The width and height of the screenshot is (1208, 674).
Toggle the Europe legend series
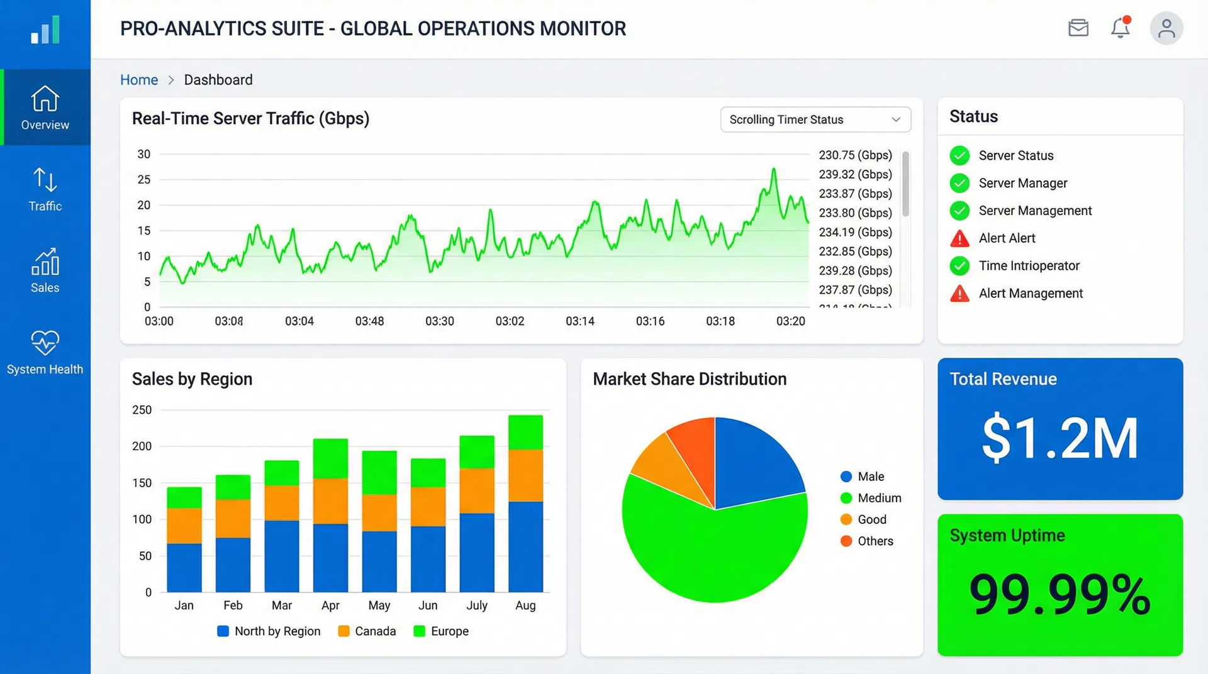click(441, 631)
